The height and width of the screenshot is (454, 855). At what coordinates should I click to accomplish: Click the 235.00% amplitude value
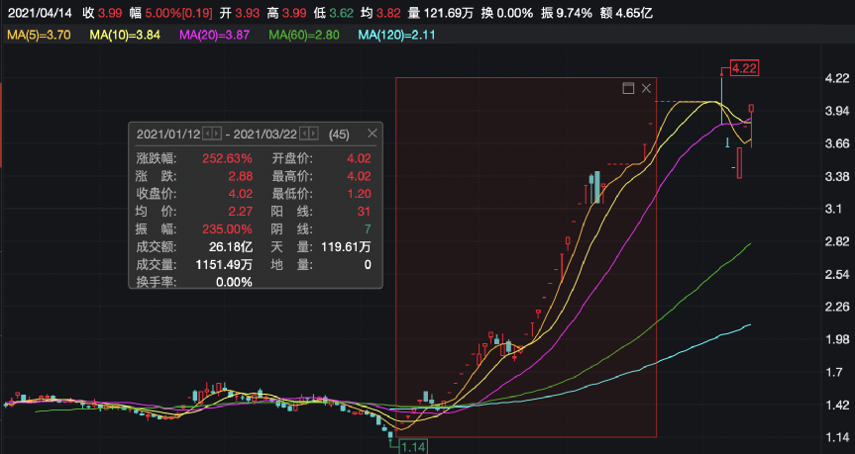pyautogui.click(x=228, y=228)
